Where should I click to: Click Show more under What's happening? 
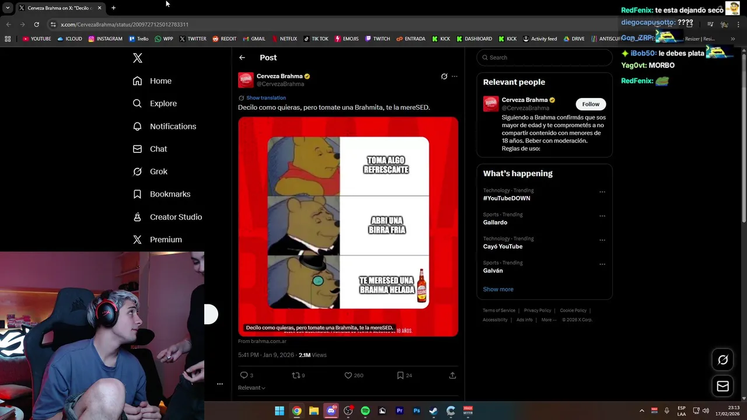click(x=498, y=289)
